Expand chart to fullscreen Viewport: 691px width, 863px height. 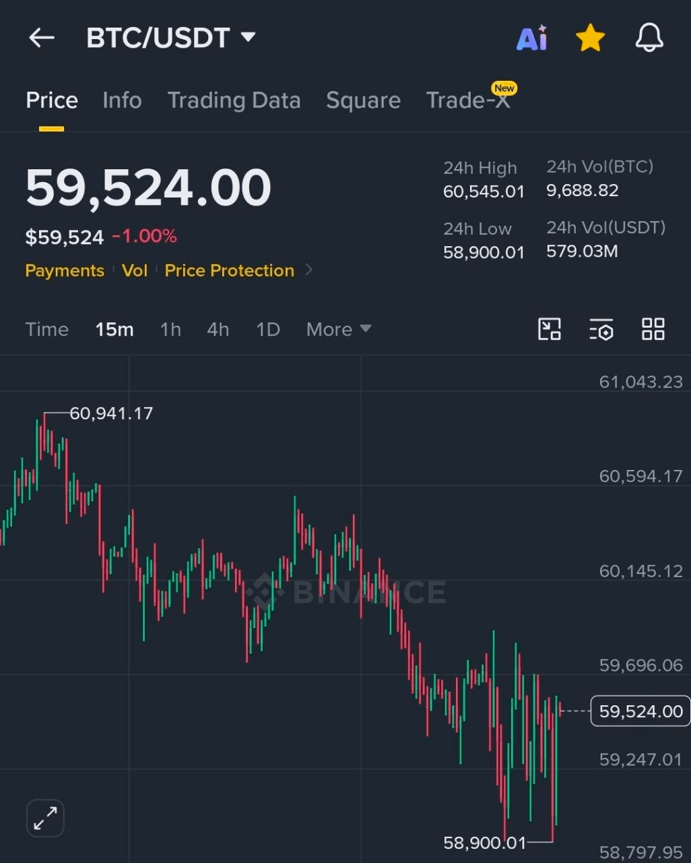pyautogui.click(x=45, y=819)
